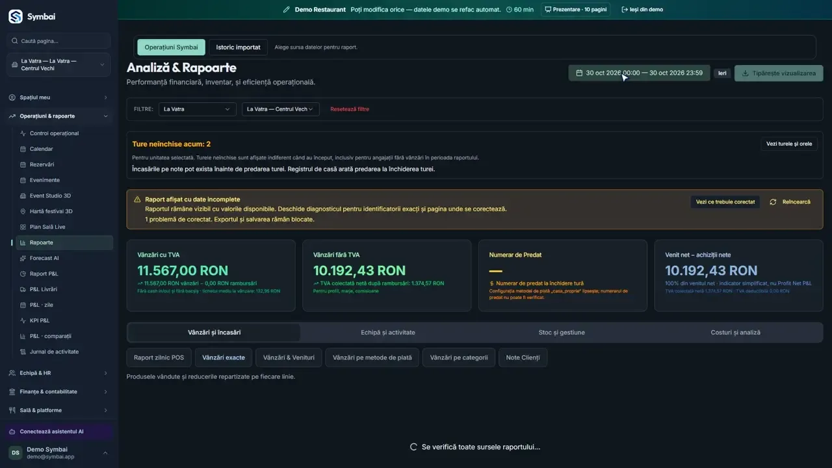
Task: Click the Resetează filtre link
Action: tap(350, 109)
